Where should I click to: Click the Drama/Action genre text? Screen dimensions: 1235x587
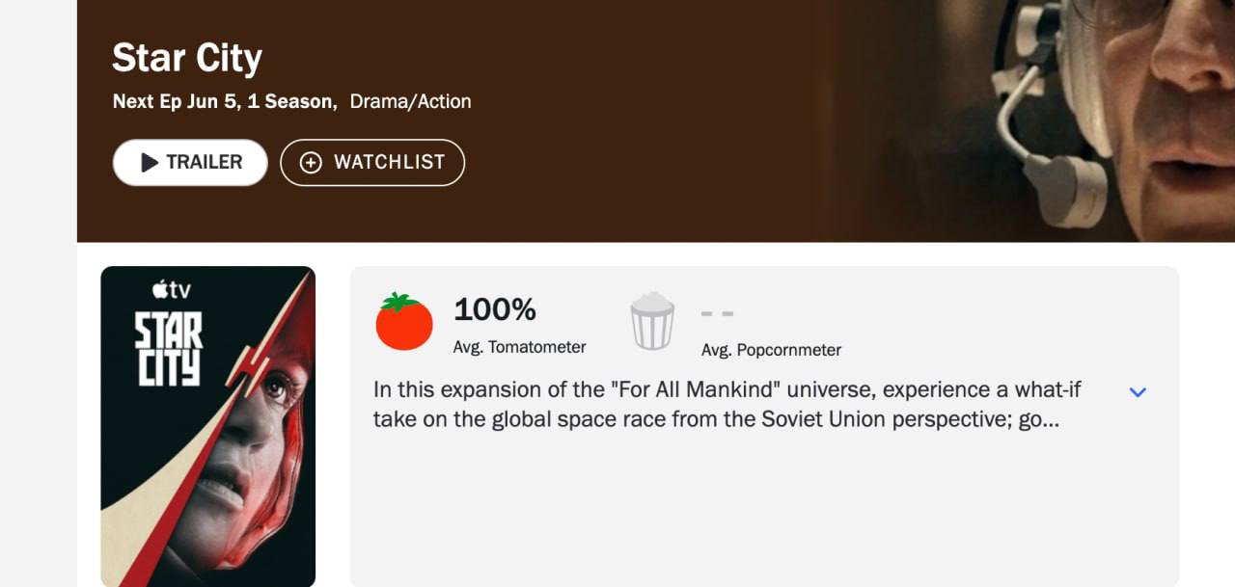411,101
